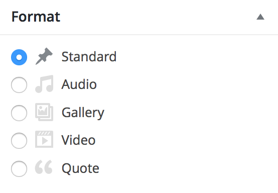Viewport: 278px width, 193px height.
Task: Click the Video text label
Action: [x=78, y=140]
